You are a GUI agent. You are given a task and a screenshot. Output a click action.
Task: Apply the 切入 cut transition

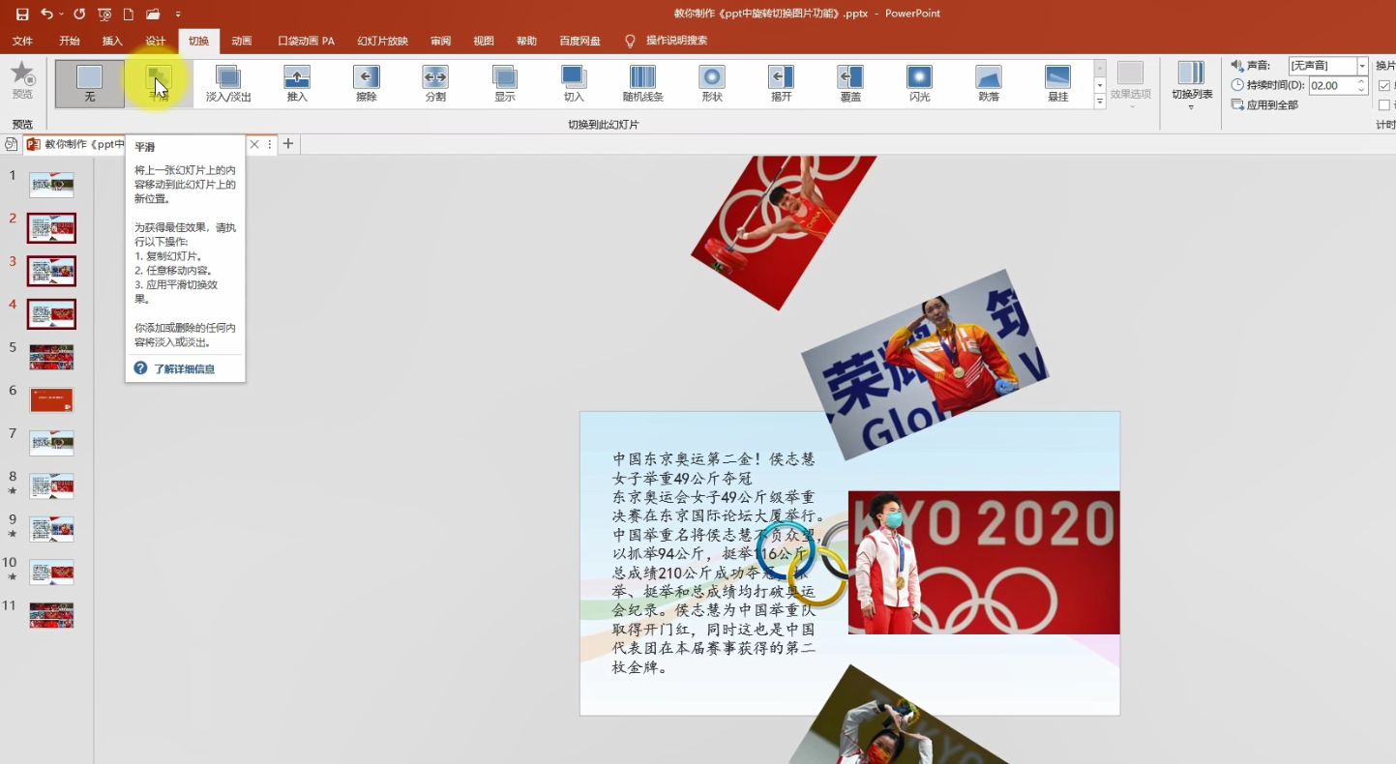coord(574,83)
